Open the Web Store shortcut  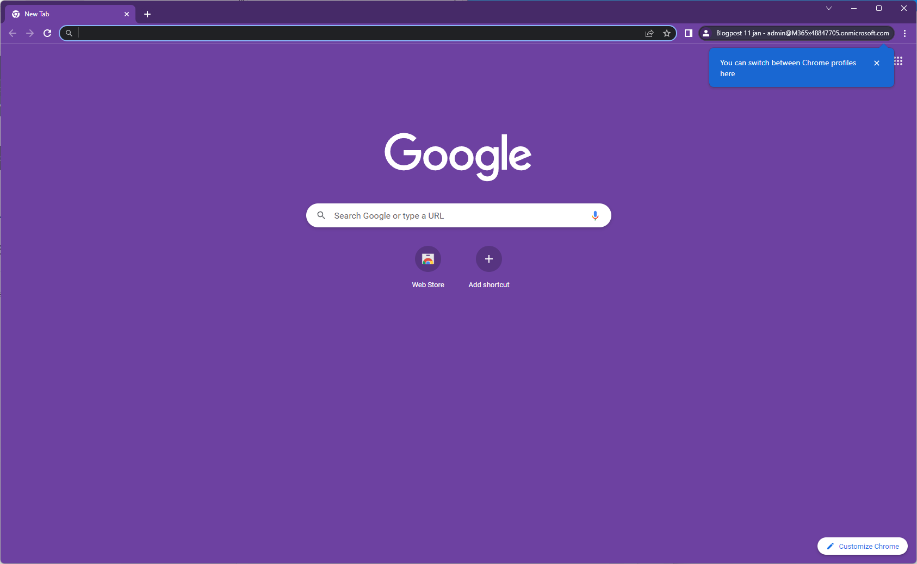(428, 259)
